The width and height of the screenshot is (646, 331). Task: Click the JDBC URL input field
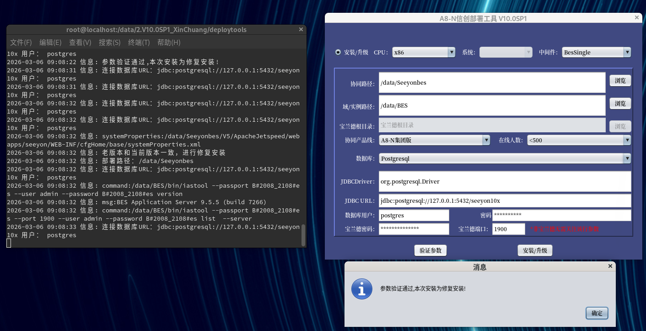[x=505, y=201]
